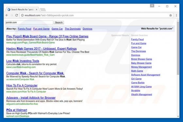Screen dimensions: 183x122
Task: Close the Search Results tab
Action: click(x=37, y=9)
